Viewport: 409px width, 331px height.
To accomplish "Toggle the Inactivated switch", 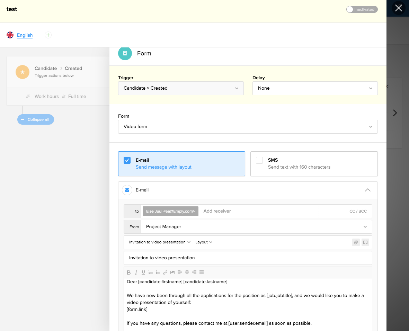I will coord(362,9).
